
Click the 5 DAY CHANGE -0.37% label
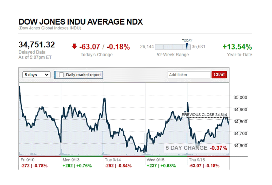[196, 148]
